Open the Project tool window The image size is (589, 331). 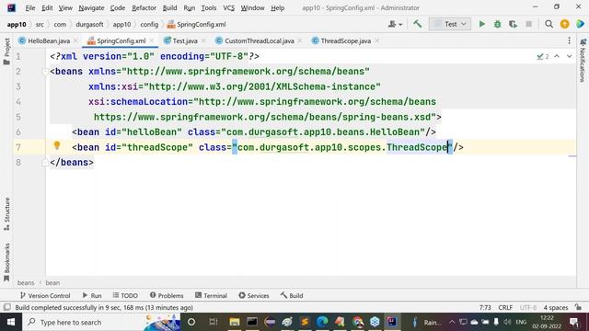click(x=6, y=51)
